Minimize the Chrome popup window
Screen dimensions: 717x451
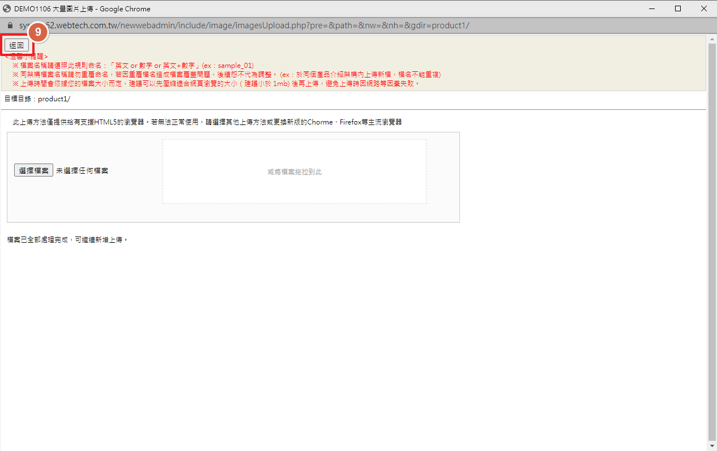pos(652,8)
